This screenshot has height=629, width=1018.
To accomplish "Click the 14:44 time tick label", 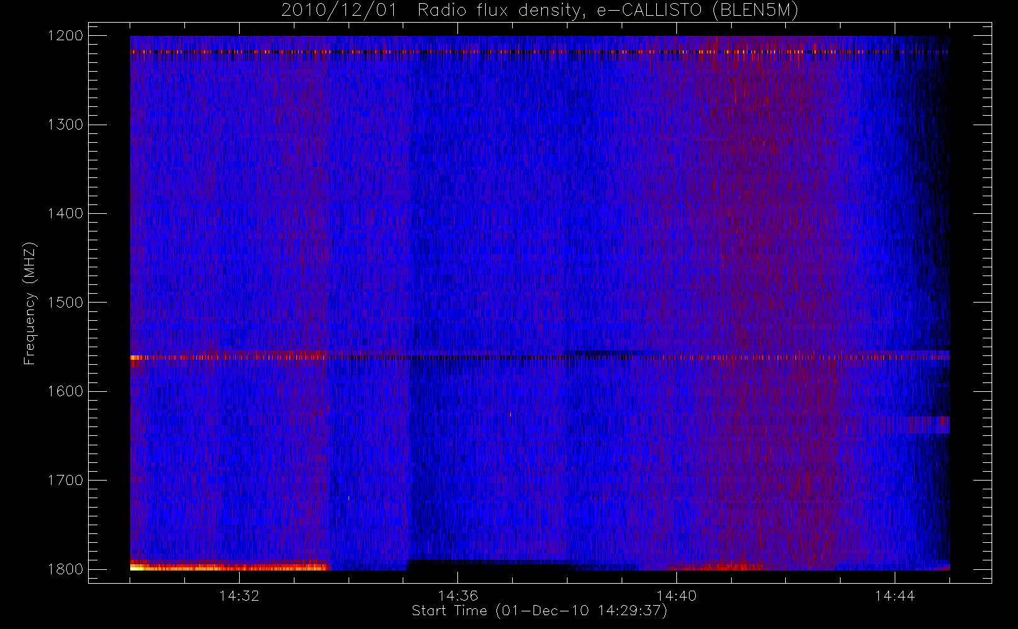I will 895,596.
